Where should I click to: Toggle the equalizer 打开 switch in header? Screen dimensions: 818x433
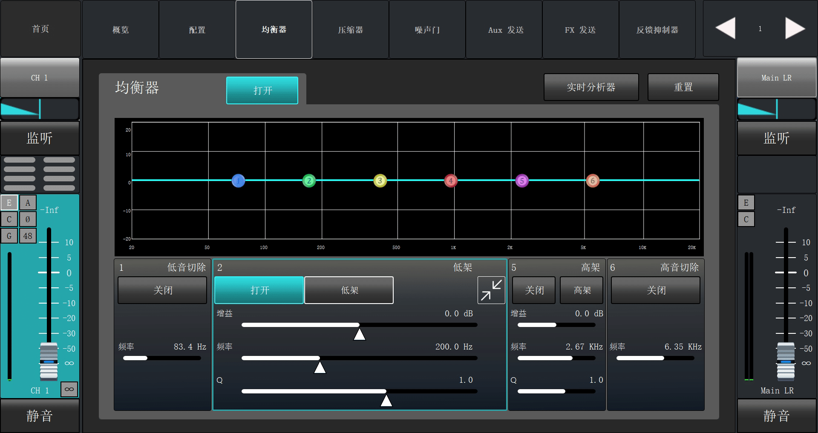[262, 90]
